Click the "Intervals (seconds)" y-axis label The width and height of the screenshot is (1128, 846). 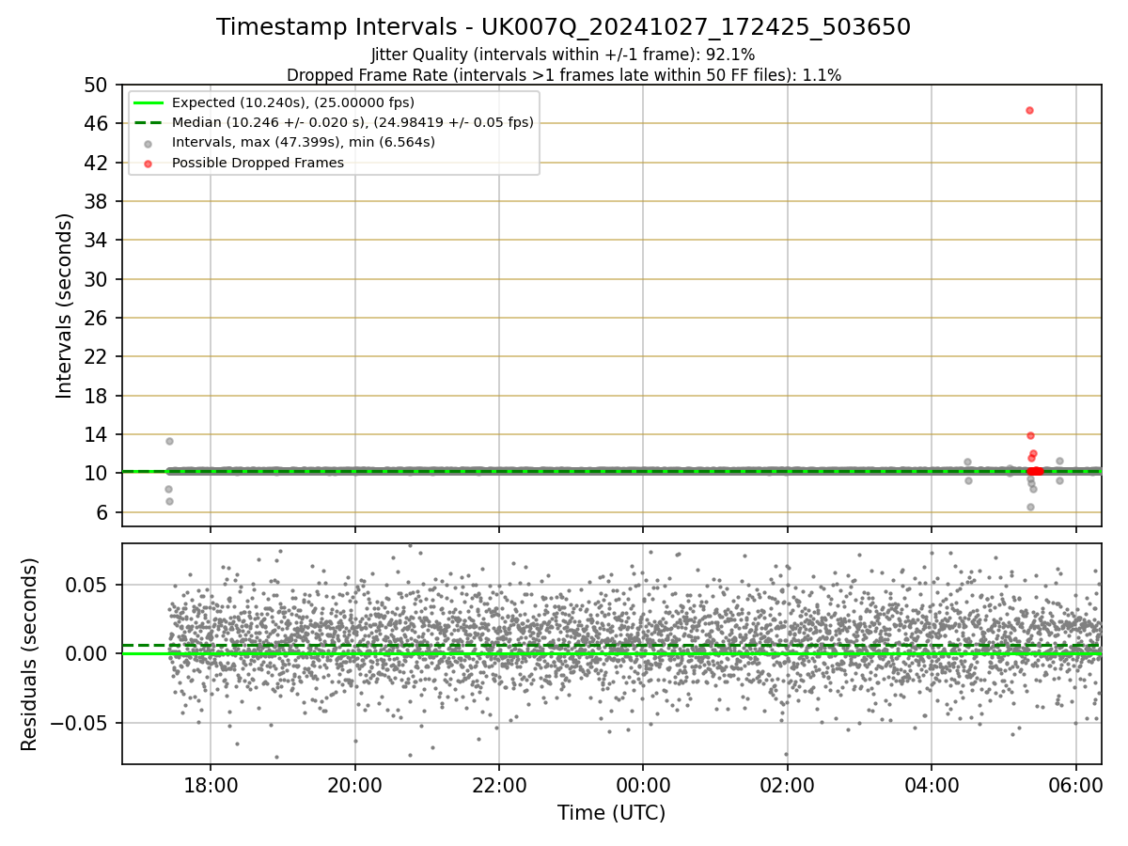tap(64, 305)
